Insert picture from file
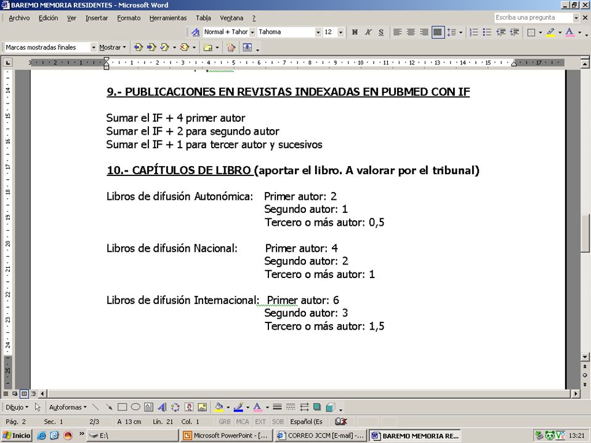 [x=203, y=407]
